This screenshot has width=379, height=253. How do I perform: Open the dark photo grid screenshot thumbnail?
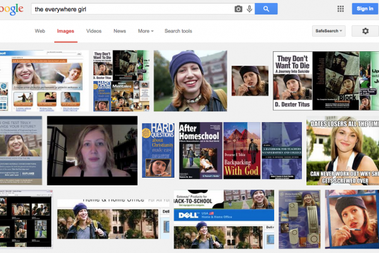point(26,219)
